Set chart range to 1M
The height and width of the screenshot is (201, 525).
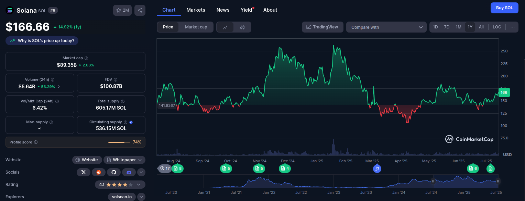458,27
